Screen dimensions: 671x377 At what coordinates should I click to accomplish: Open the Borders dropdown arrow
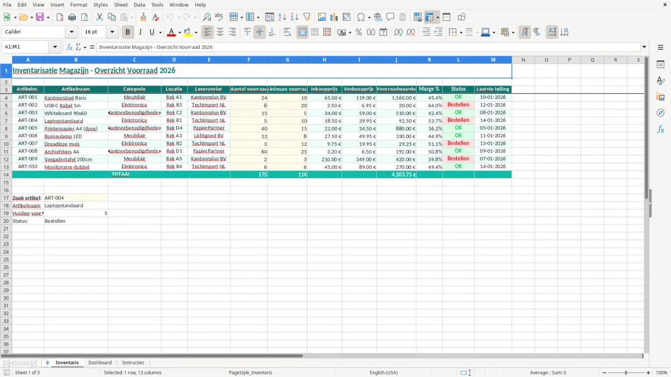coord(461,32)
